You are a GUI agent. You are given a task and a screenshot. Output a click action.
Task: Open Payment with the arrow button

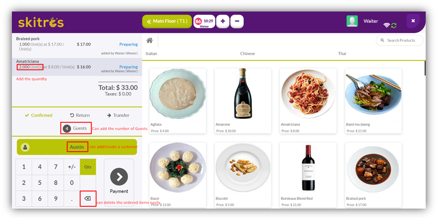coord(119,177)
